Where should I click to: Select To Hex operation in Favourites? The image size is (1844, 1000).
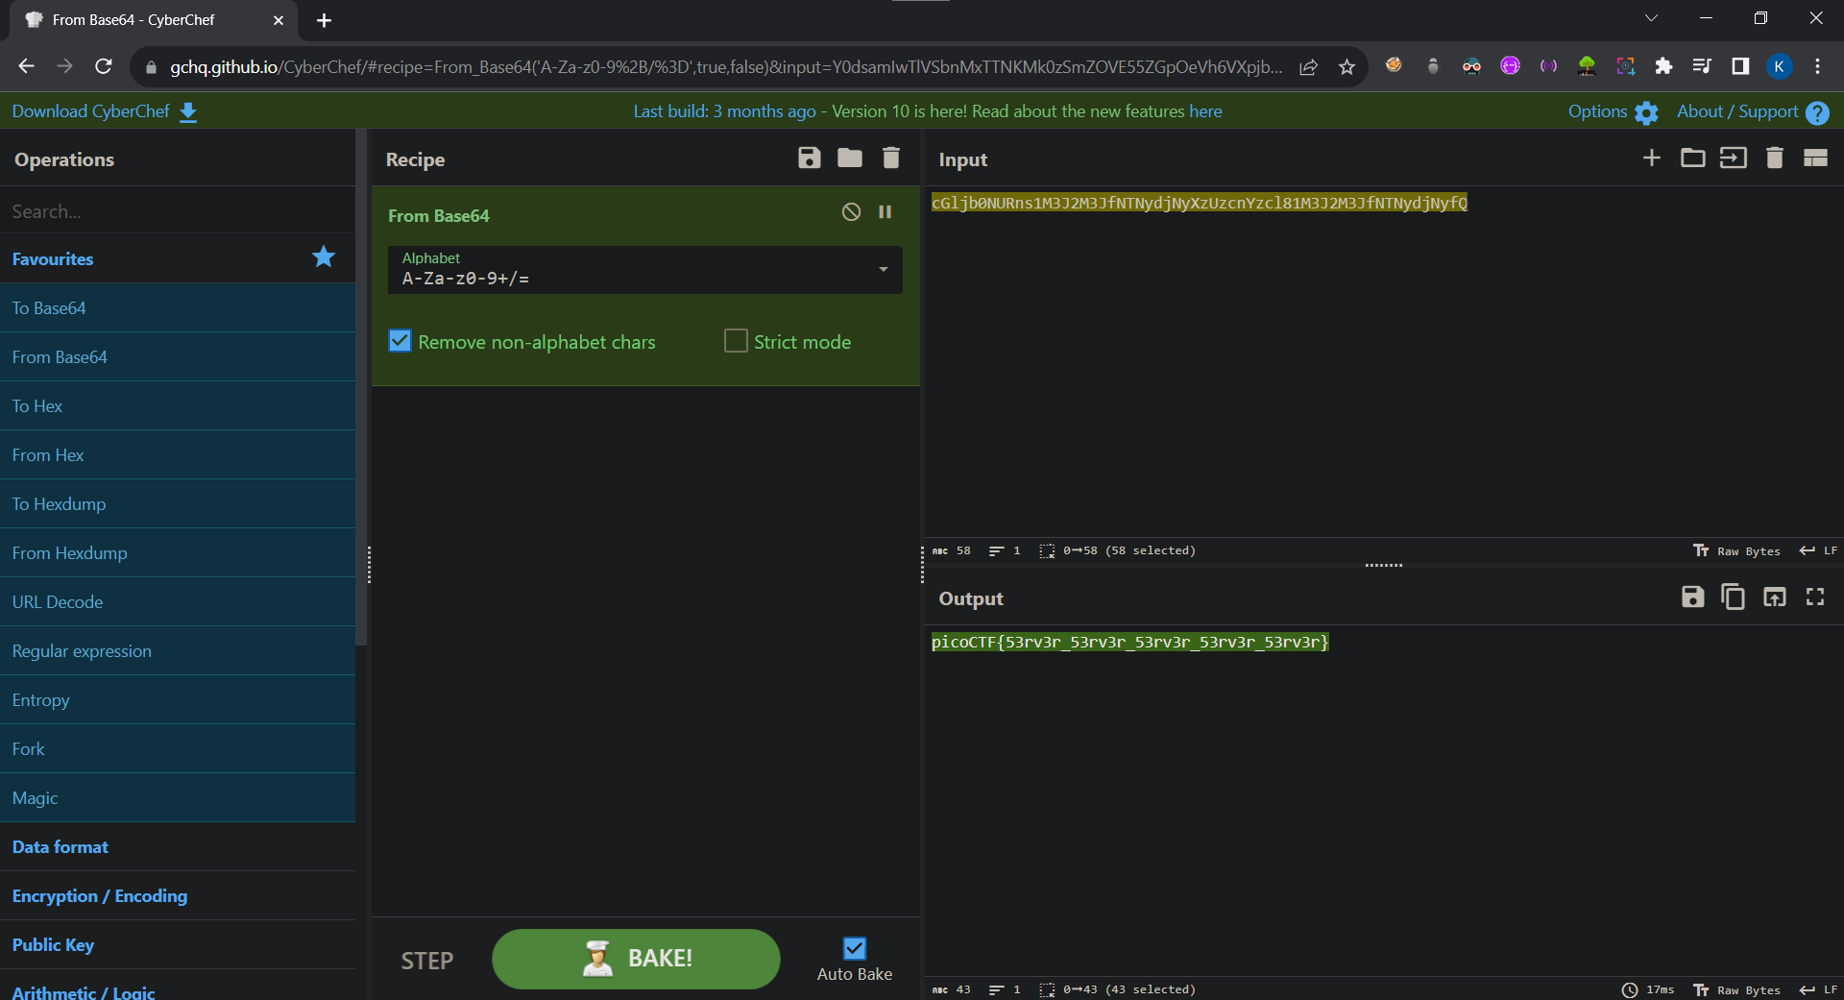point(37,406)
